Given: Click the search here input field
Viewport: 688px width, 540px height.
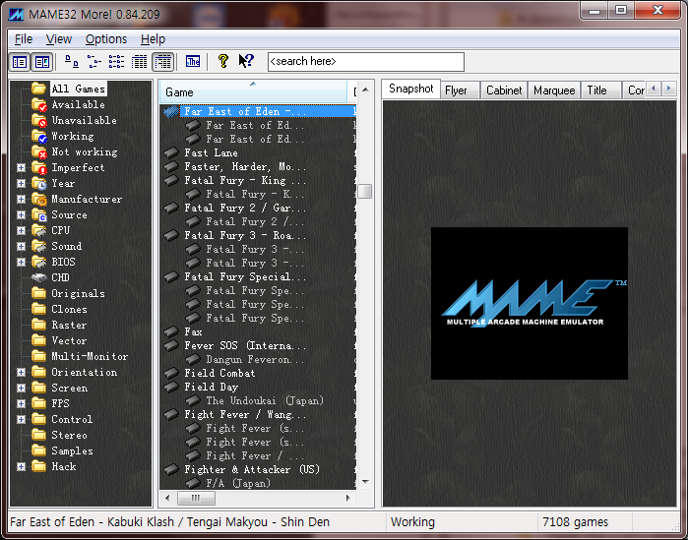Looking at the screenshot, I should pyautogui.click(x=366, y=62).
